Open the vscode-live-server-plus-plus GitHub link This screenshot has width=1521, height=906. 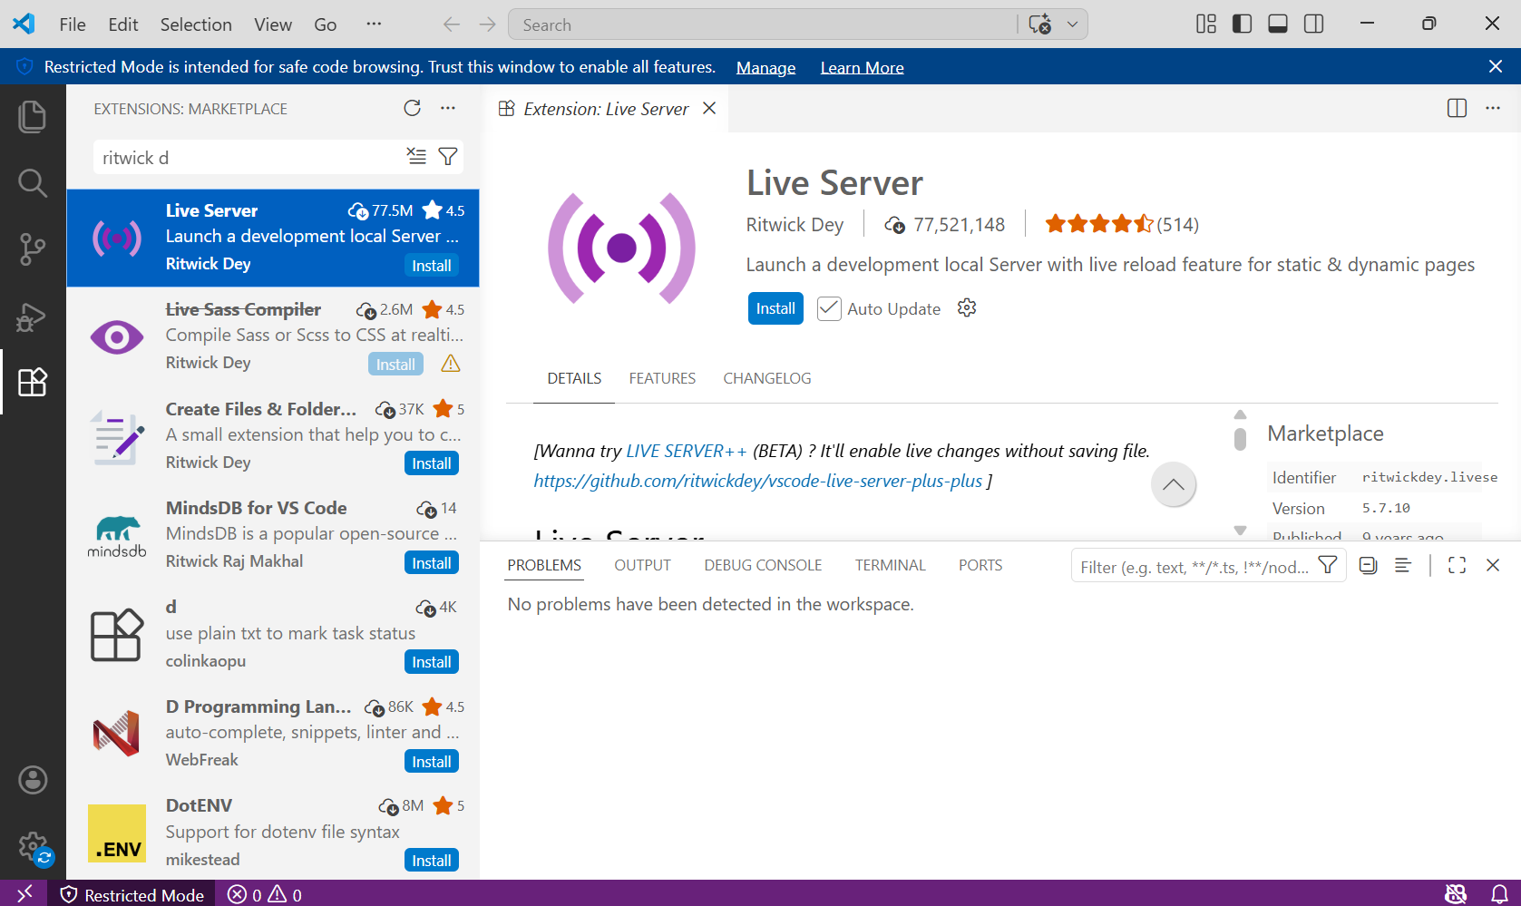point(757,481)
